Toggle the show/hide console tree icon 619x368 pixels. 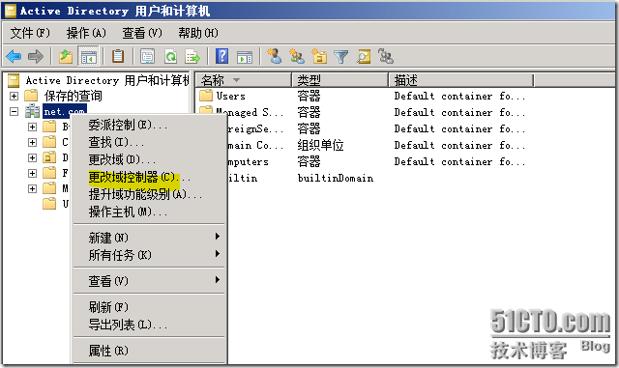pyautogui.click(x=89, y=56)
